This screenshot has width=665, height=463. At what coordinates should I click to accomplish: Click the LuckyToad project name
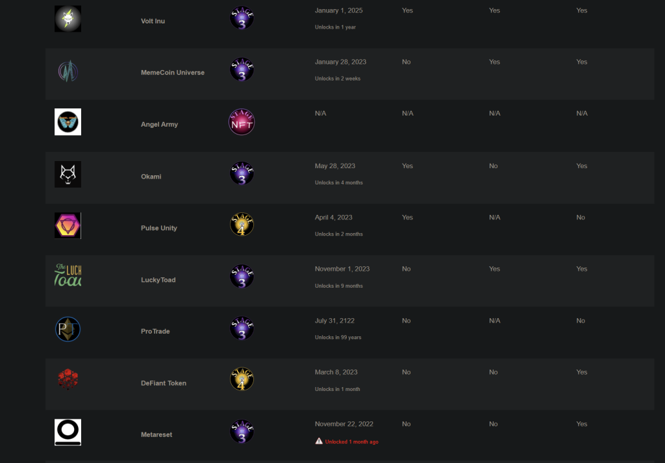158,280
